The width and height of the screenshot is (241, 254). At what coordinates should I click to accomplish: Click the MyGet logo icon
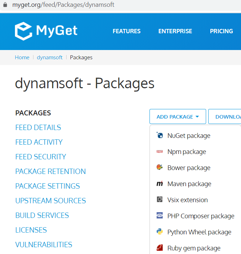click(x=24, y=31)
